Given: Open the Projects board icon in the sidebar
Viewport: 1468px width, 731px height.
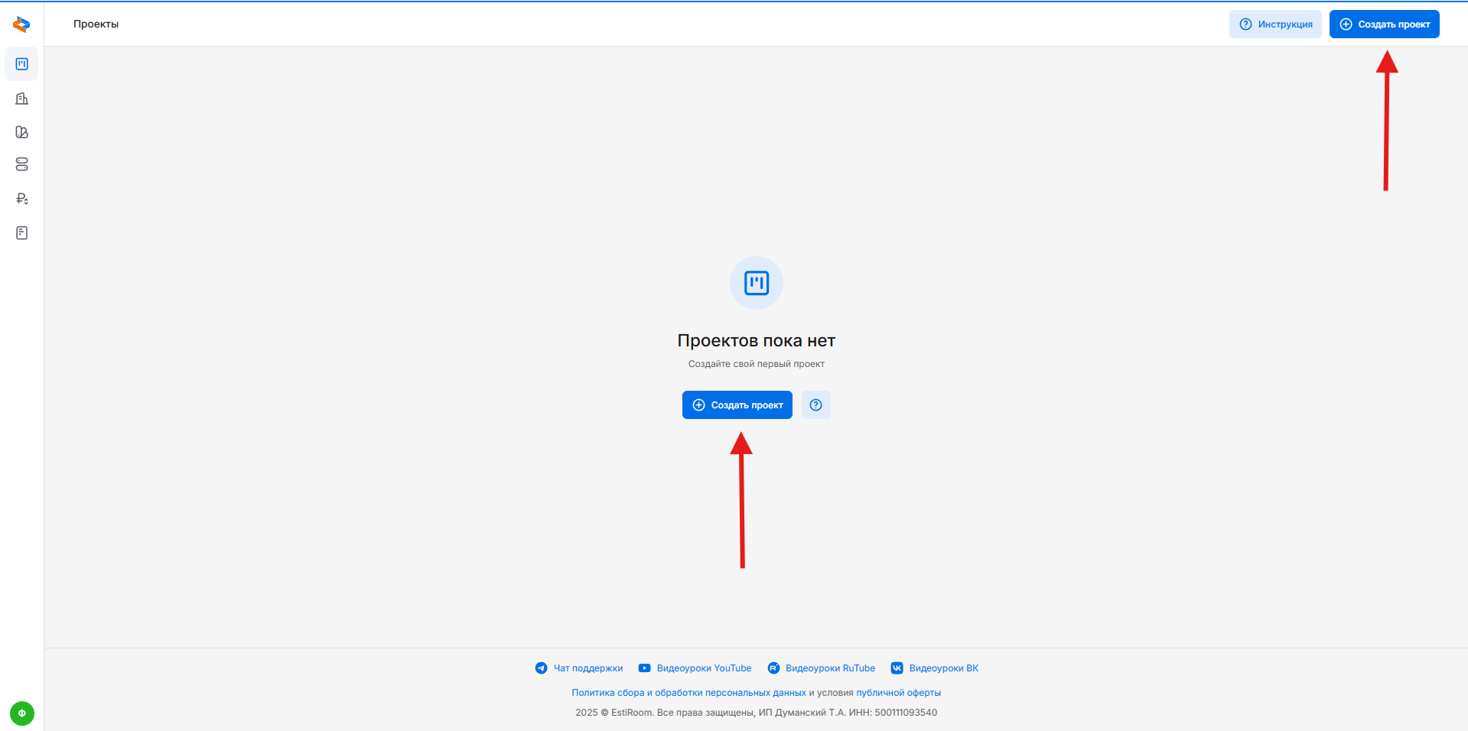Looking at the screenshot, I should 21,64.
